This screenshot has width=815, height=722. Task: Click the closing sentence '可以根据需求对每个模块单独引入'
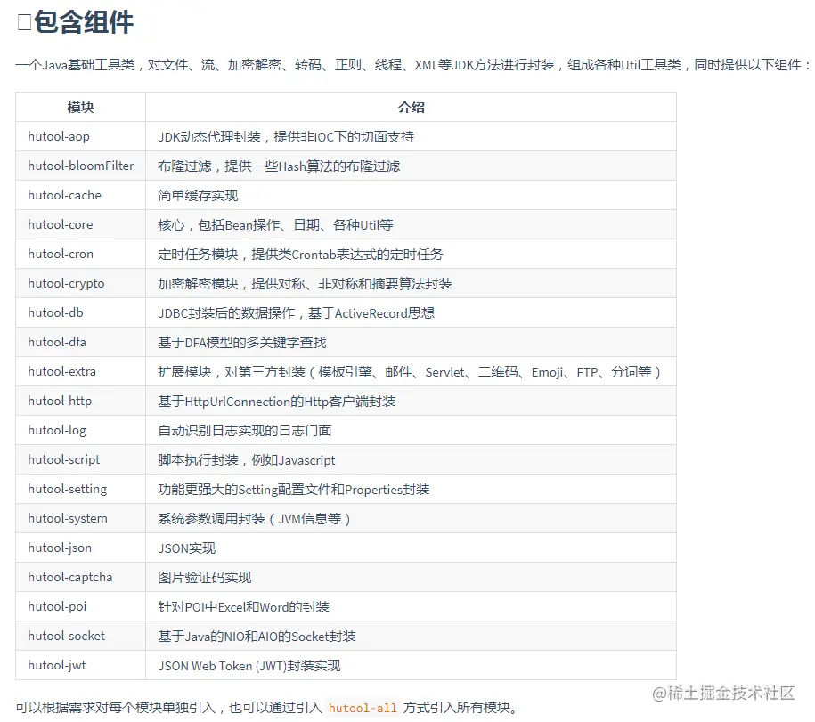[x=266, y=708]
